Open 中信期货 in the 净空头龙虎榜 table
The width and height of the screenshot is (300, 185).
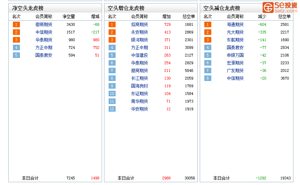44,32
